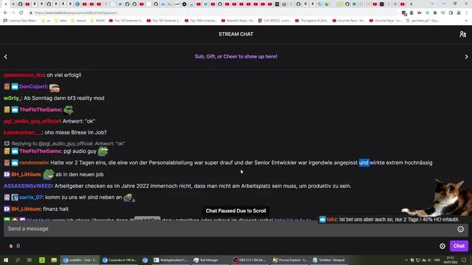Screen dimensions: 472x265
Task: Click username ASSASSINSxWEED in chat
Action: pos(28,186)
